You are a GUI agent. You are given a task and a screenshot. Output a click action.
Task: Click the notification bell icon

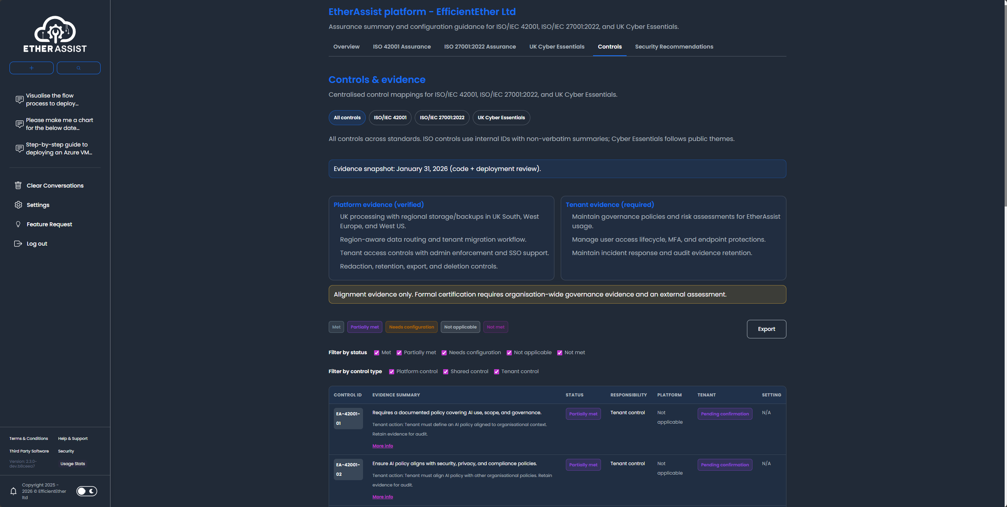coord(13,491)
